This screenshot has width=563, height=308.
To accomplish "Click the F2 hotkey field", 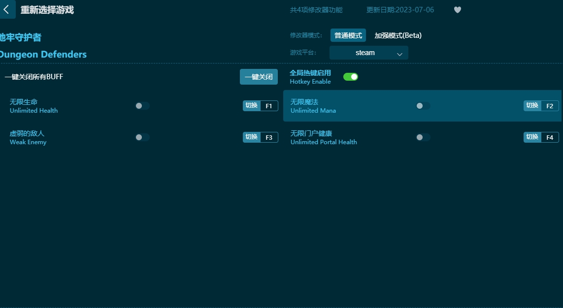I will (550, 106).
